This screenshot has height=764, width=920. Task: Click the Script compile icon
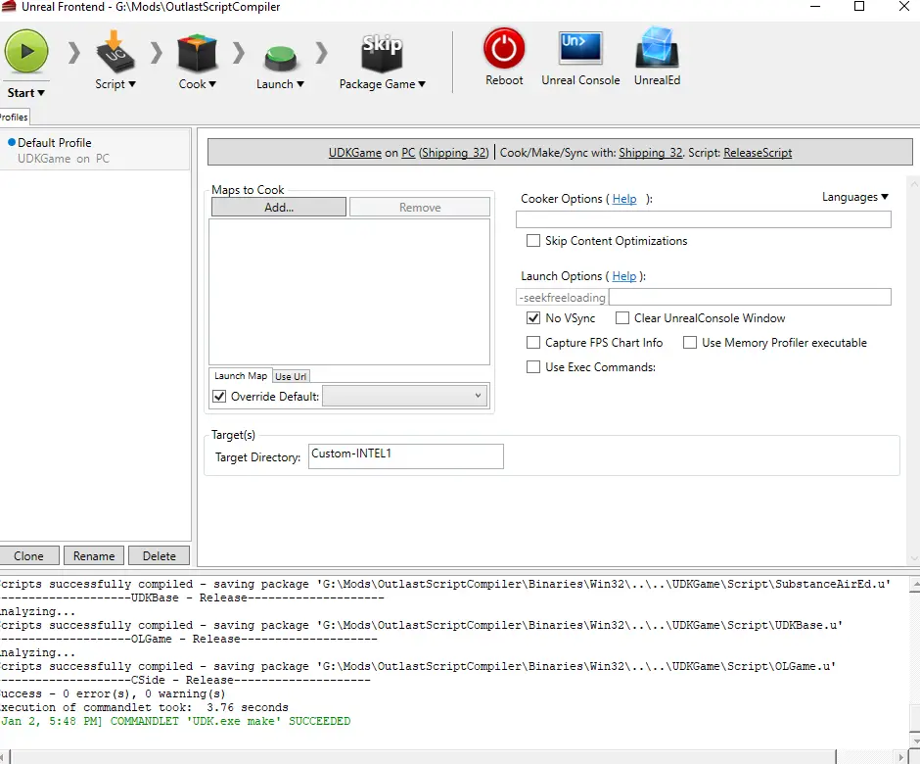click(115, 52)
